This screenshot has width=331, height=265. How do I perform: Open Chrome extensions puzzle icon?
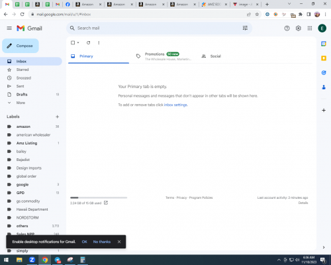(x=301, y=15)
